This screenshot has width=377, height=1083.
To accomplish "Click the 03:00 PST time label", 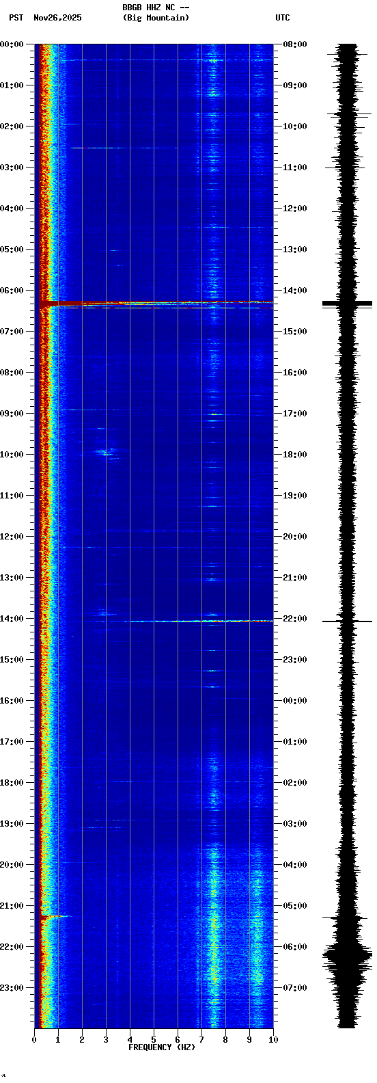I will (12, 168).
